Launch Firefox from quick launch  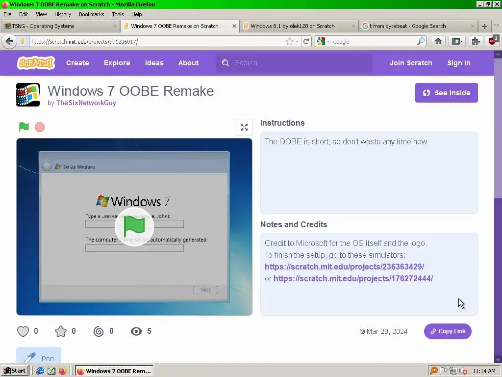click(x=63, y=371)
